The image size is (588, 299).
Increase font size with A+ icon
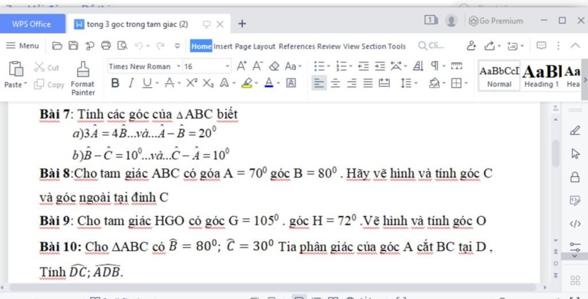tap(242, 66)
